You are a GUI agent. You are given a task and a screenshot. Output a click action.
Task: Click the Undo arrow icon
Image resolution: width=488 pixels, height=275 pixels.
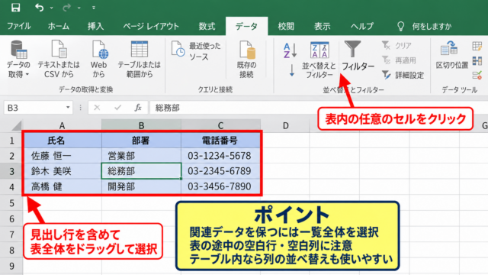pyautogui.click(x=39, y=7)
